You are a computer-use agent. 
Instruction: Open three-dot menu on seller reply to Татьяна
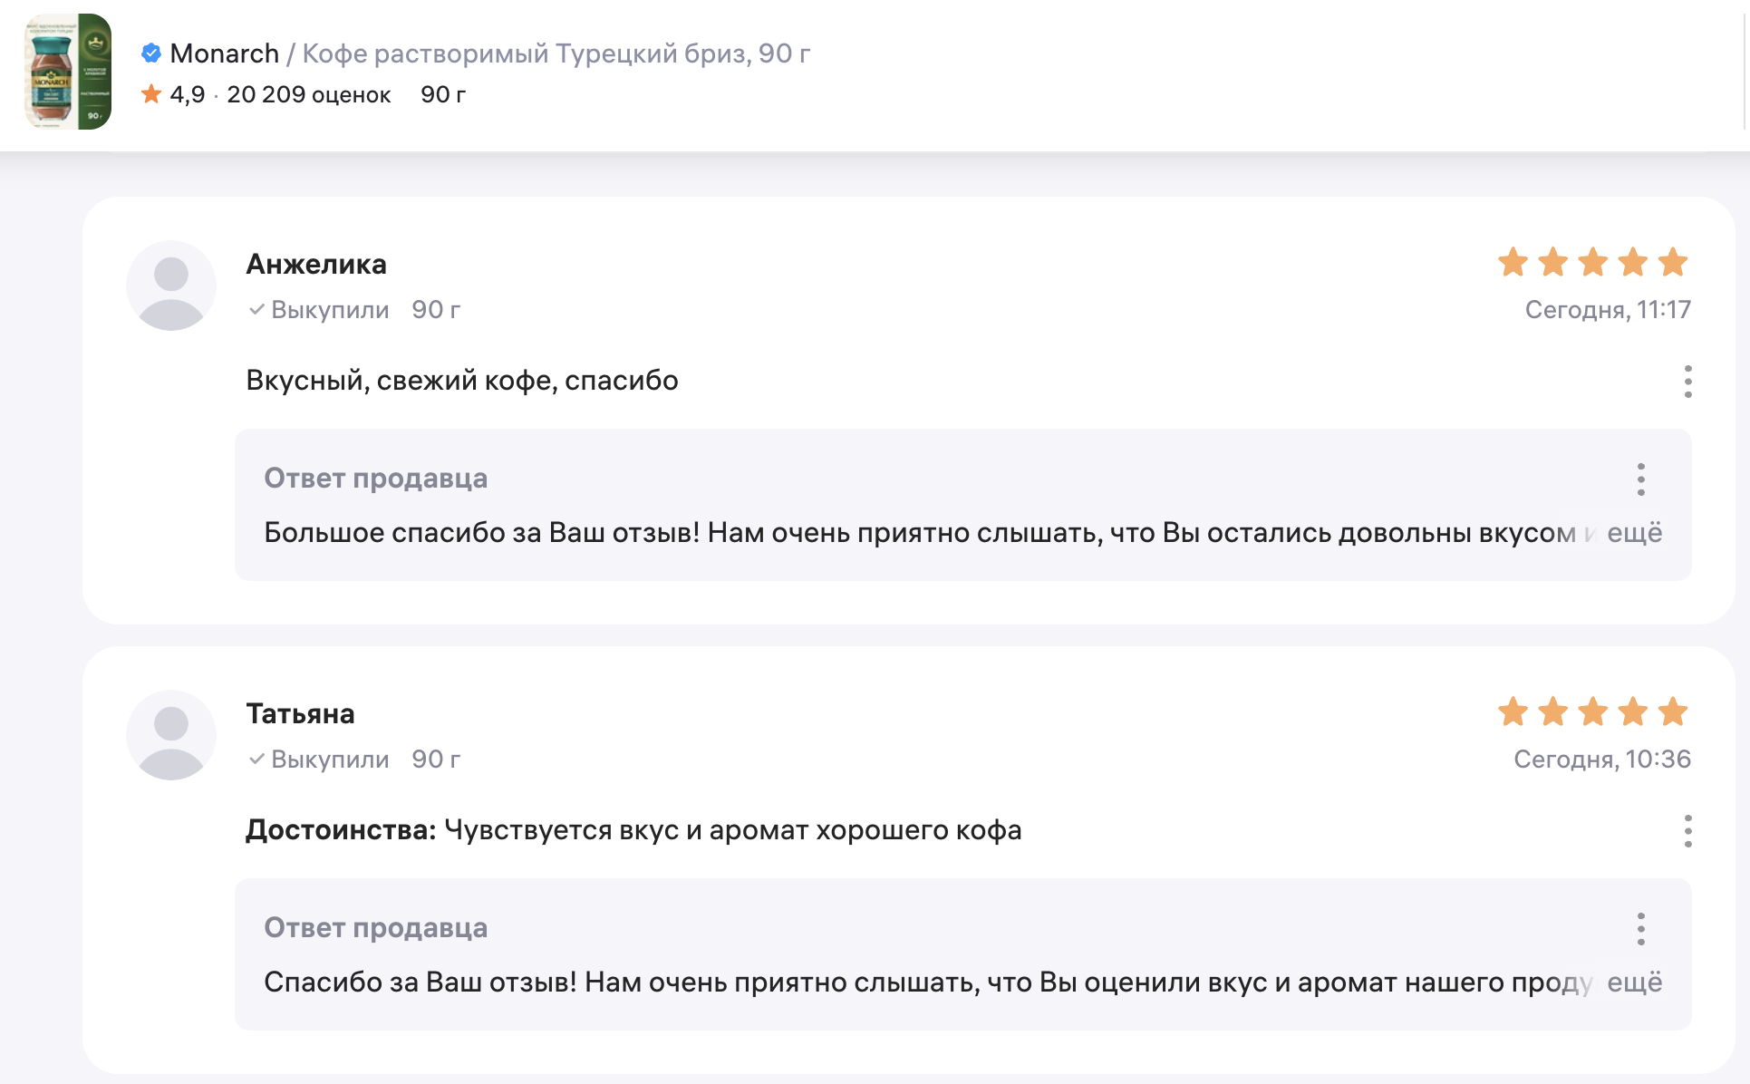[1640, 929]
